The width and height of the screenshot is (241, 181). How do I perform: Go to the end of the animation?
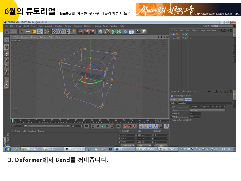[x=118, y=126]
